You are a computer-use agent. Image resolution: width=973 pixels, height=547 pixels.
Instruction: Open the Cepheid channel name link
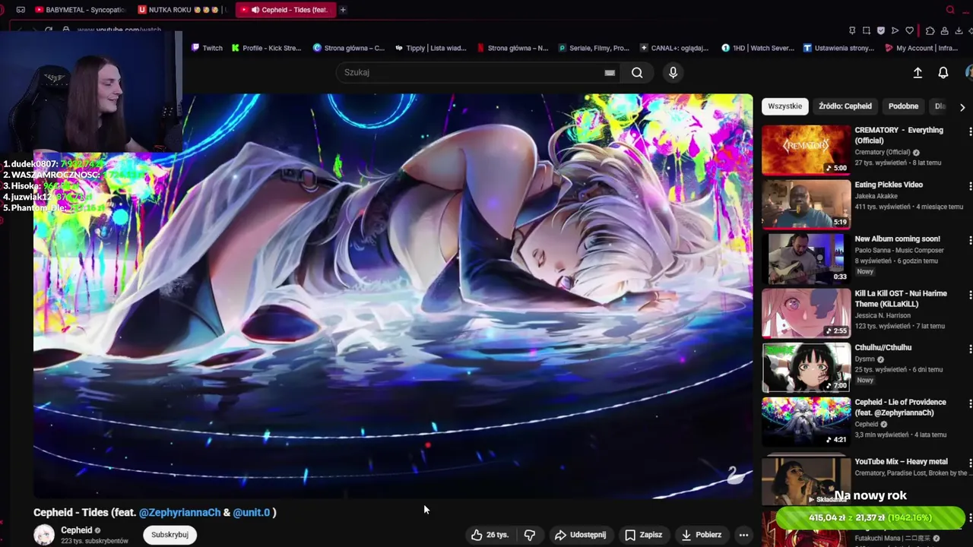pos(77,530)
